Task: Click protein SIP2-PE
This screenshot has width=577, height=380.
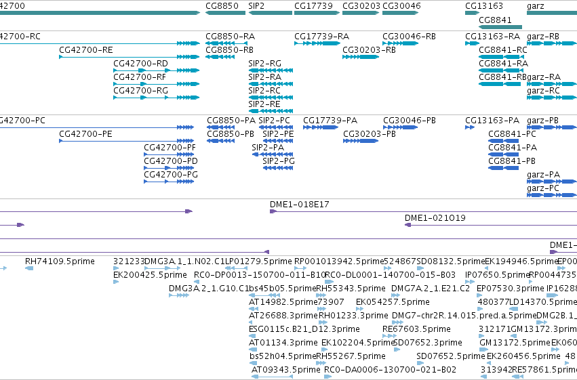Action: click(278, 141)
